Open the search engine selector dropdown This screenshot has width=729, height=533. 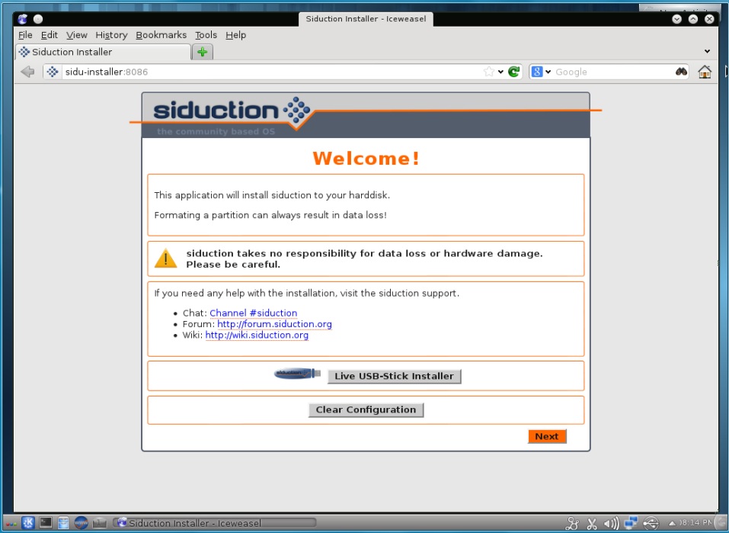pyautogui.click(x=548, y=72)
